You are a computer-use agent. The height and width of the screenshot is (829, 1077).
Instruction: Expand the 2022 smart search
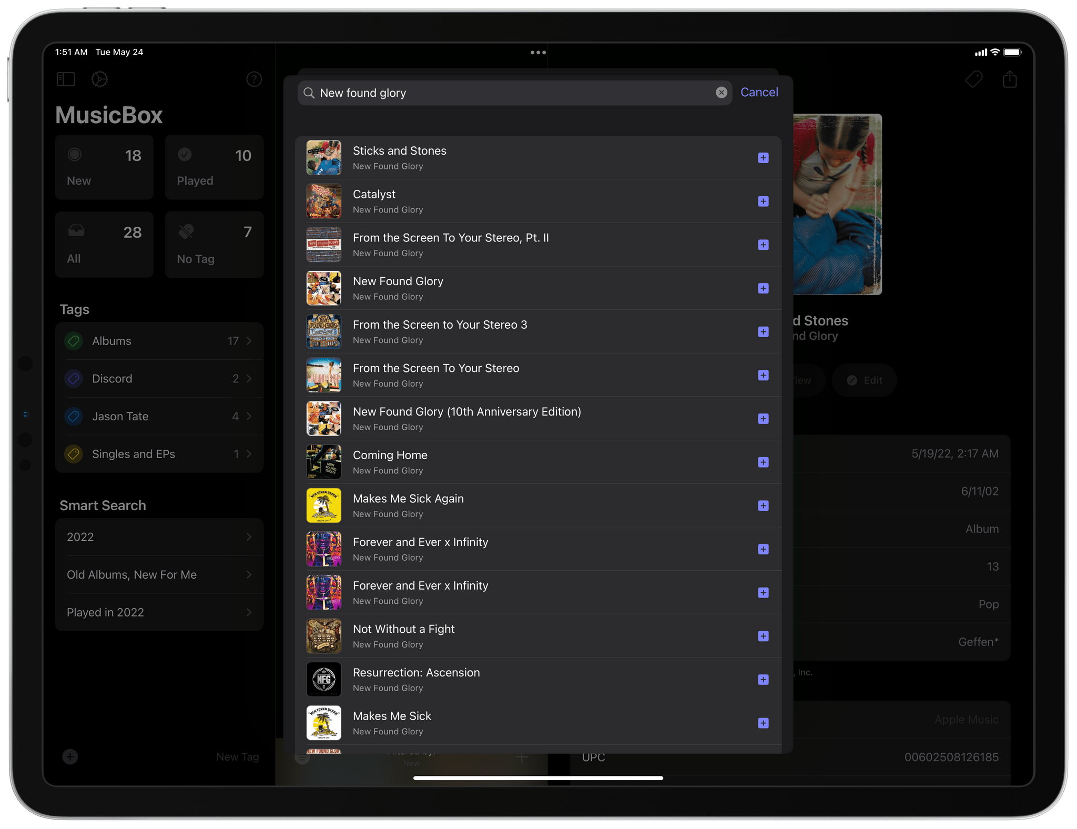pyautogui.click(x=159, y=537)
